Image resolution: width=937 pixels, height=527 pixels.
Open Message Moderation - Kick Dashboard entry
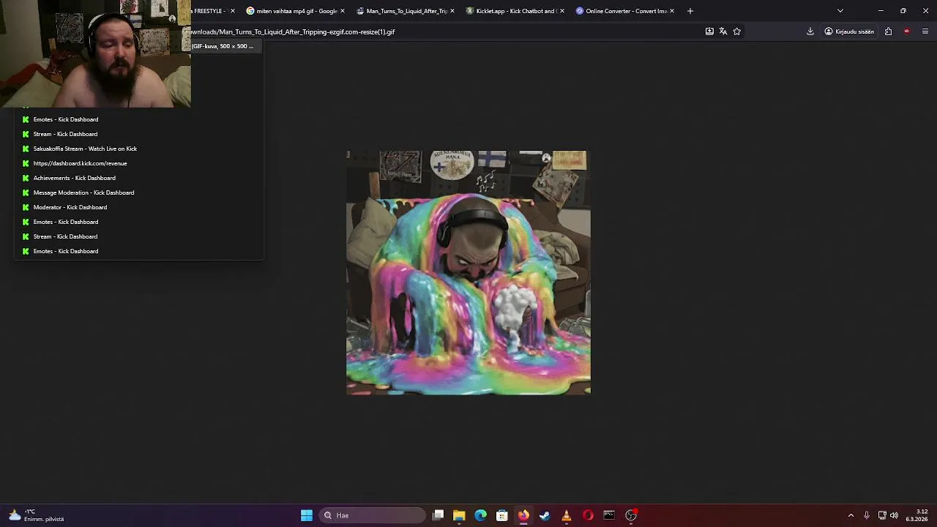(139, 193)
